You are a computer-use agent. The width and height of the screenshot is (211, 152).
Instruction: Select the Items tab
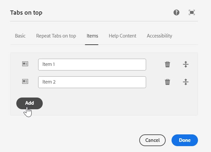point(92,36)
